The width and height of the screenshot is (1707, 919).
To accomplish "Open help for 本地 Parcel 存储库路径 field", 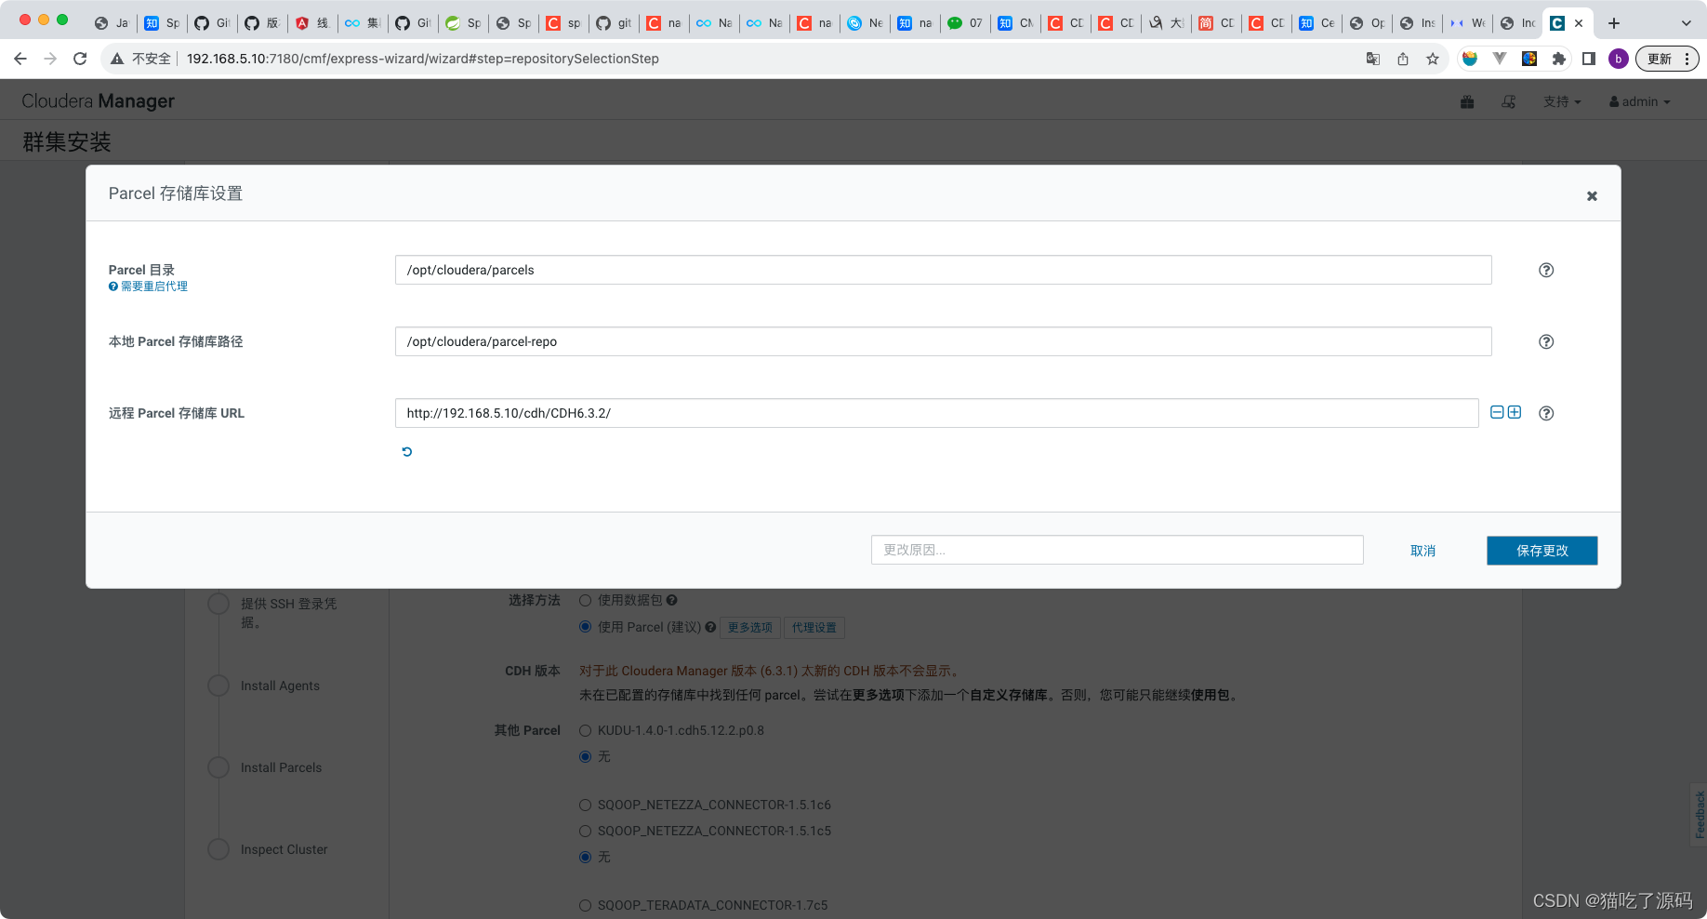I will pyautogui.click(x=1546, y=341).
